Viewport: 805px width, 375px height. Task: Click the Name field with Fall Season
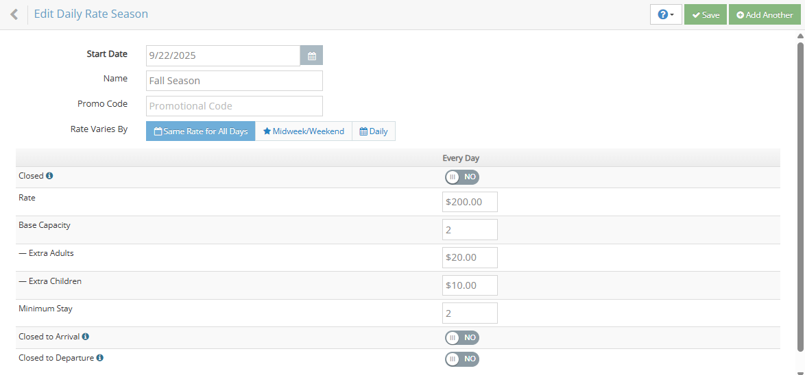coord(234,81)
